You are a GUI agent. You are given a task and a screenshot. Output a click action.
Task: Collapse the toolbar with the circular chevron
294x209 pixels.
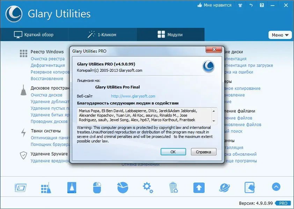pyautogui.click(x=275, y=187)
